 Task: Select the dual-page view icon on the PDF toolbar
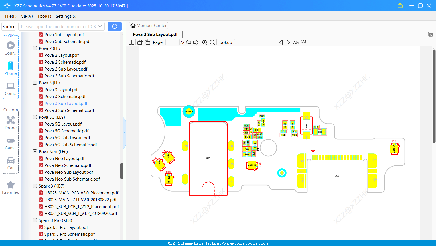click(131, 42)
